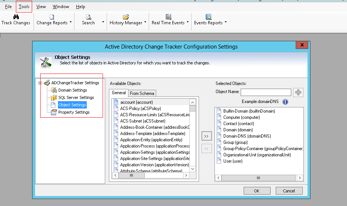This screenshot has height=206, width=347.
Task: Click the Cancel button
Action: (289, 191)
